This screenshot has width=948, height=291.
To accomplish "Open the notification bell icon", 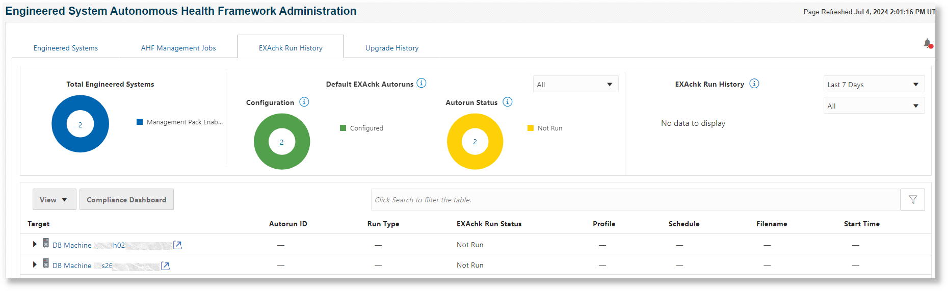I will point(928,44).
